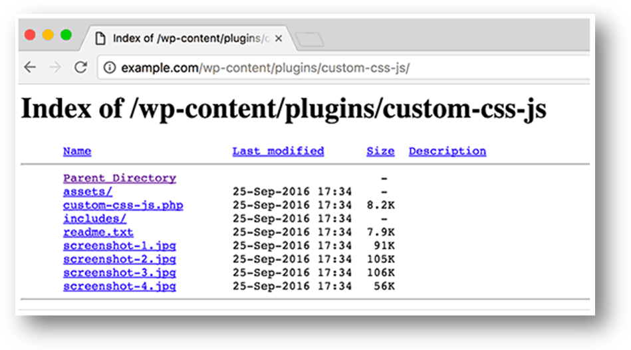Click the date in the readme.txt row

click(x=292, y=232)
